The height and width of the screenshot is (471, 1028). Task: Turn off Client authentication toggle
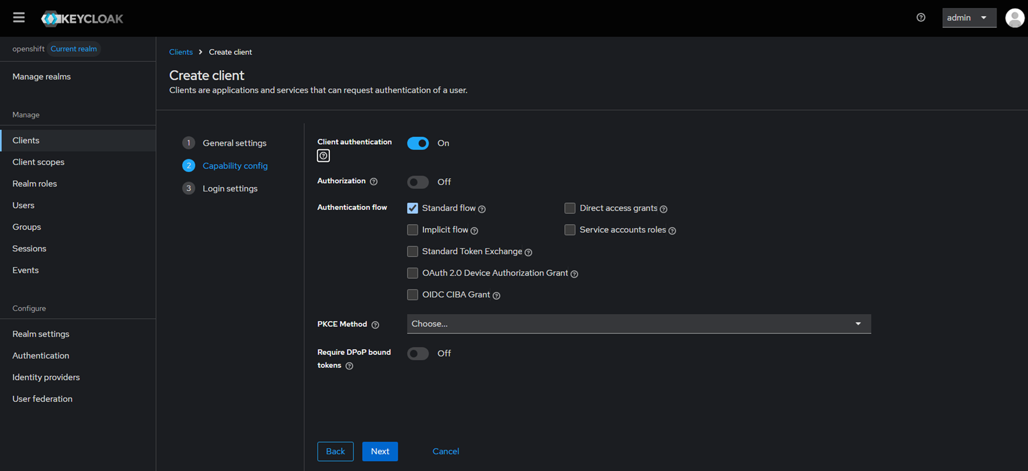(x=418, y=143)
